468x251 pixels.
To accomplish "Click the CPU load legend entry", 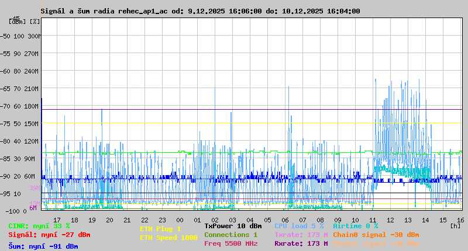I will [299, 226].
